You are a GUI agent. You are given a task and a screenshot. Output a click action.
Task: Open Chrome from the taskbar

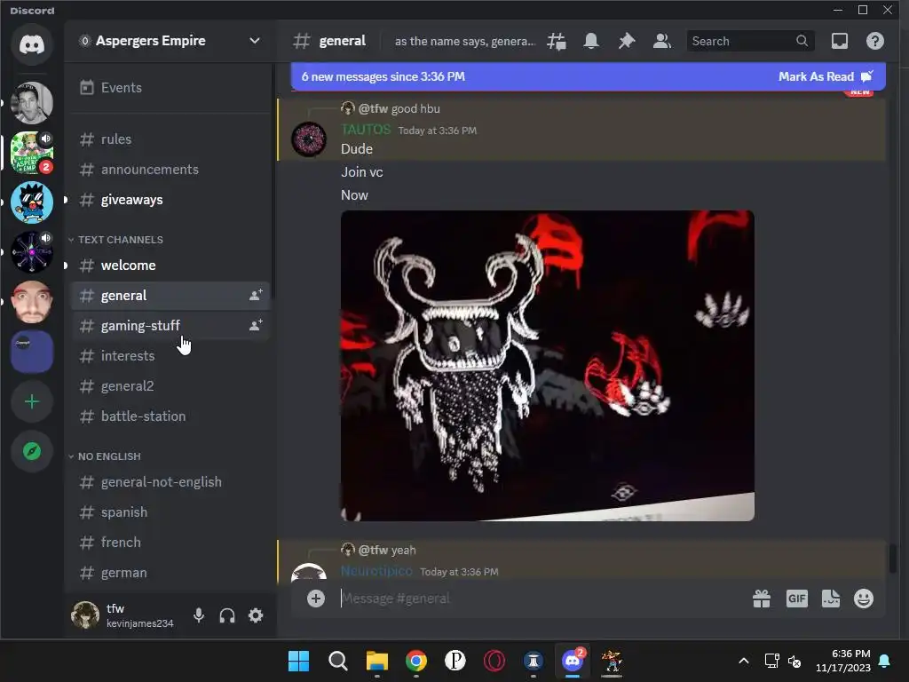[x=415, y=661]
